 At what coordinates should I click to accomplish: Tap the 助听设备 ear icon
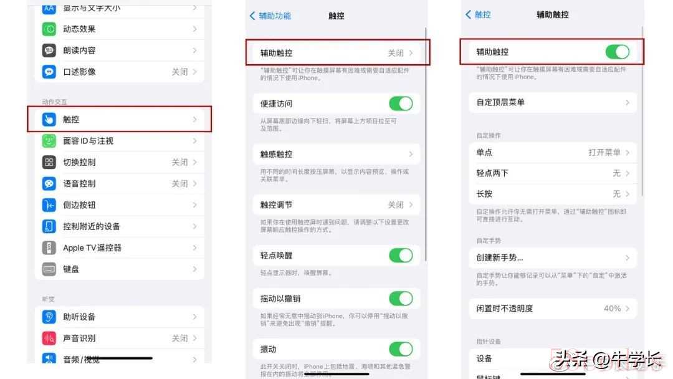[49, 317]
